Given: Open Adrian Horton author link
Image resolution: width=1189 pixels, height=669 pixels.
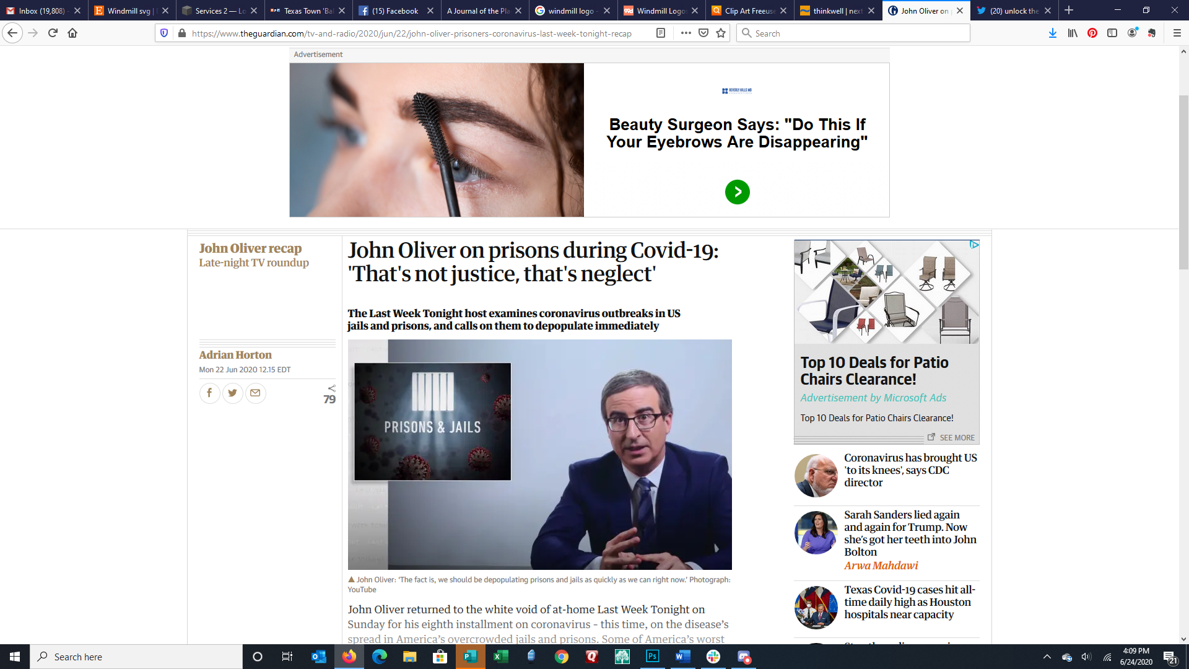Looking at the screenshot, I should coord(235,355).
